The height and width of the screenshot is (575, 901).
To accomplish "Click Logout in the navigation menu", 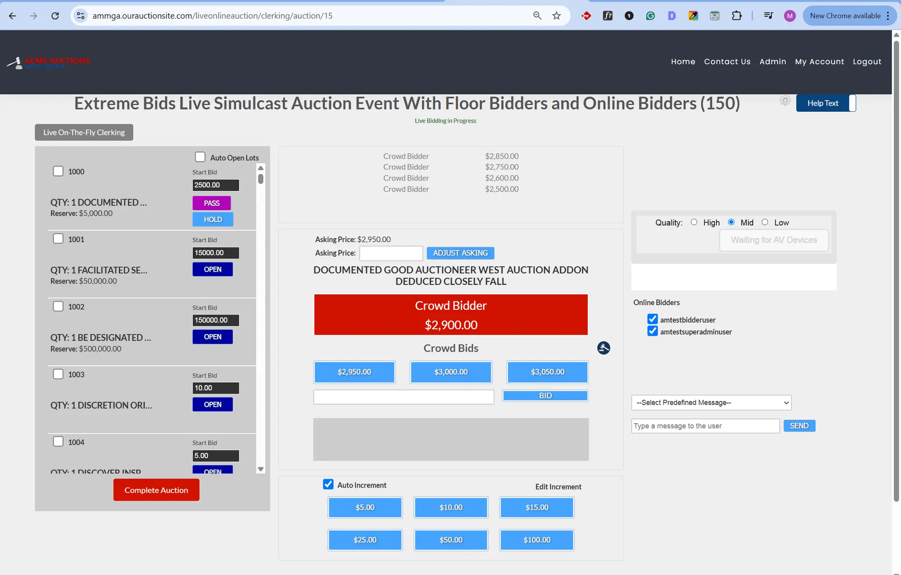I will 867,62.
